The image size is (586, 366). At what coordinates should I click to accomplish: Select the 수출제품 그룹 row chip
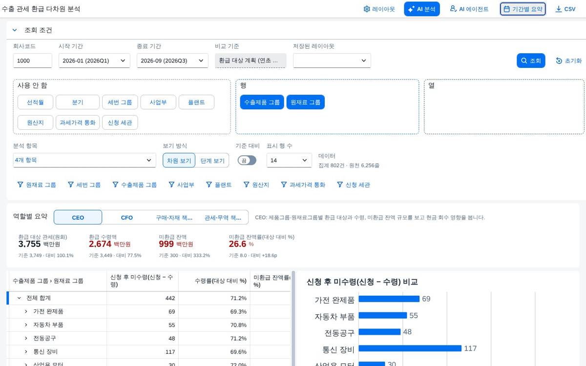point(262,102)
